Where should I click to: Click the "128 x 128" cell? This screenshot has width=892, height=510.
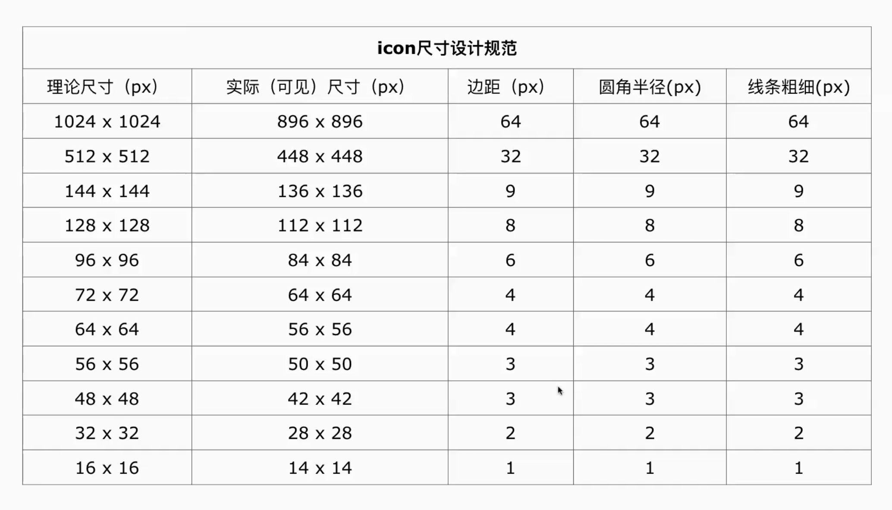(x=107, y=225)
